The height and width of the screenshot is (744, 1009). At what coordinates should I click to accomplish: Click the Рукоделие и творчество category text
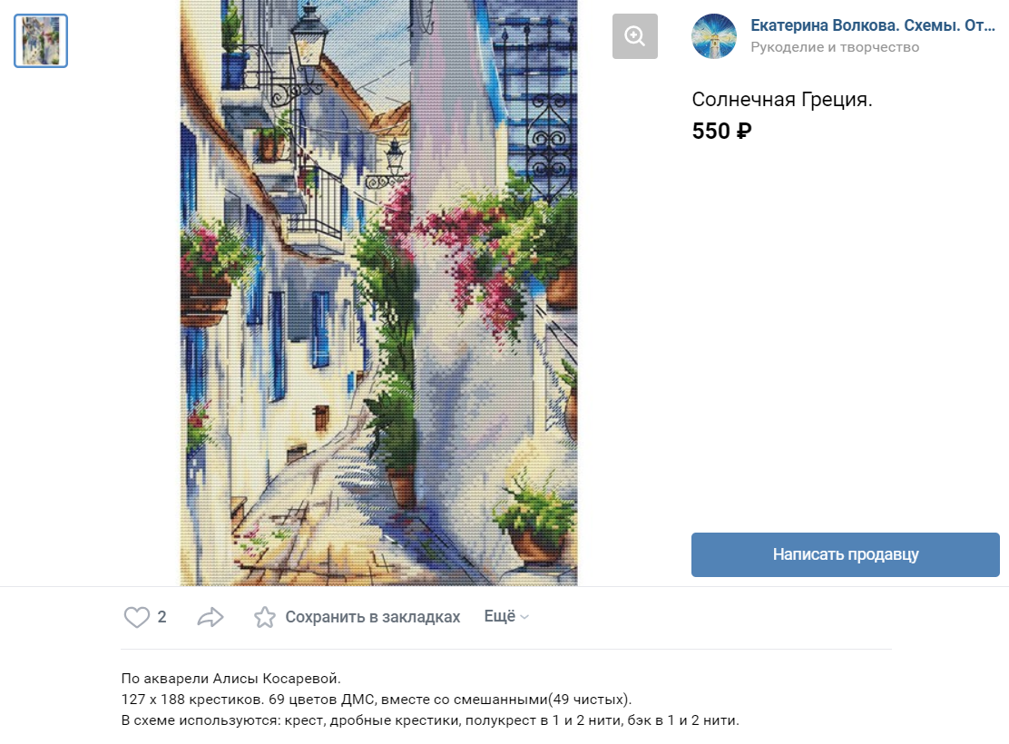[835, 47]
